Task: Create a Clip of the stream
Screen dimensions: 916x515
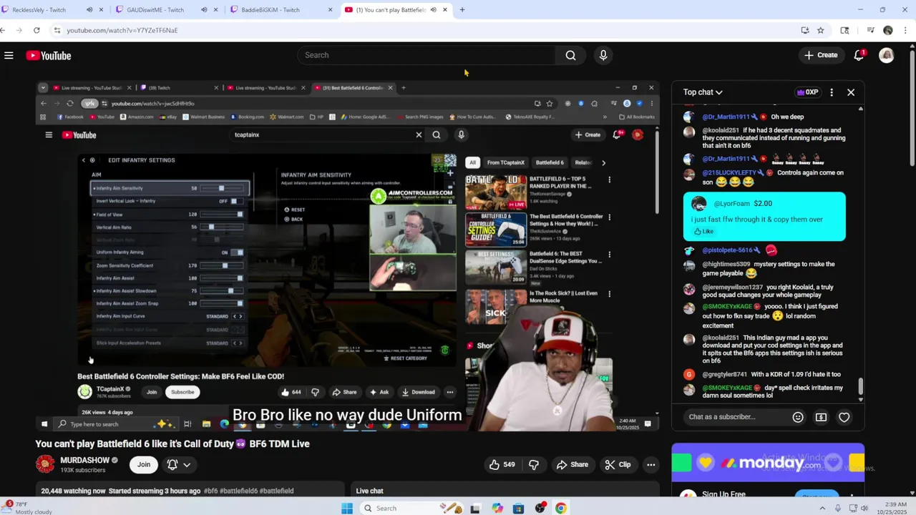Action: [618, 465]
